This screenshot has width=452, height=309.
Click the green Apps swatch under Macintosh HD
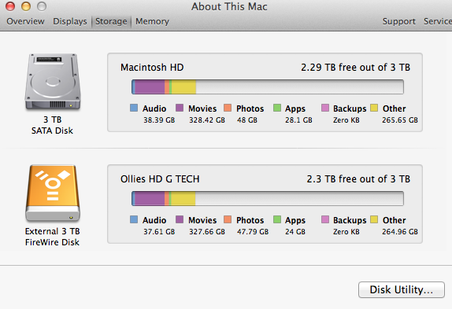(277, 108)
